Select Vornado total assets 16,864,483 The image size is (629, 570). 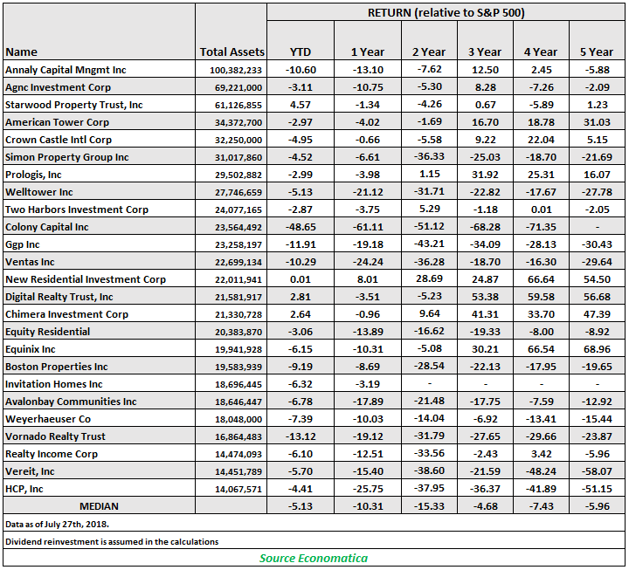238,437
